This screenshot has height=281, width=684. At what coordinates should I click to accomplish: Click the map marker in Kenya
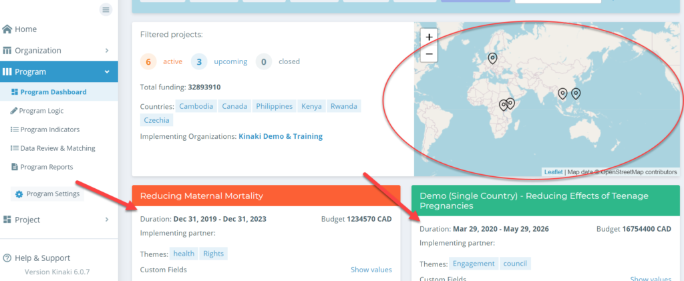(x=510, y=103)
